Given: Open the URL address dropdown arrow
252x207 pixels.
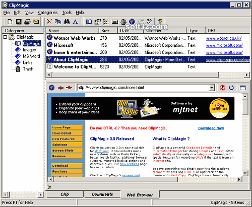Looking at the screenshot, I should [212, 88].
